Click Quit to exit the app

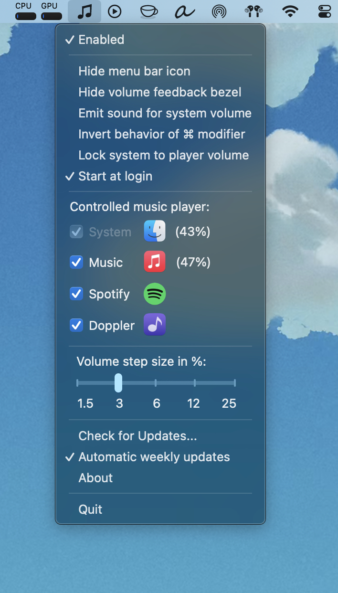[90, 509]
